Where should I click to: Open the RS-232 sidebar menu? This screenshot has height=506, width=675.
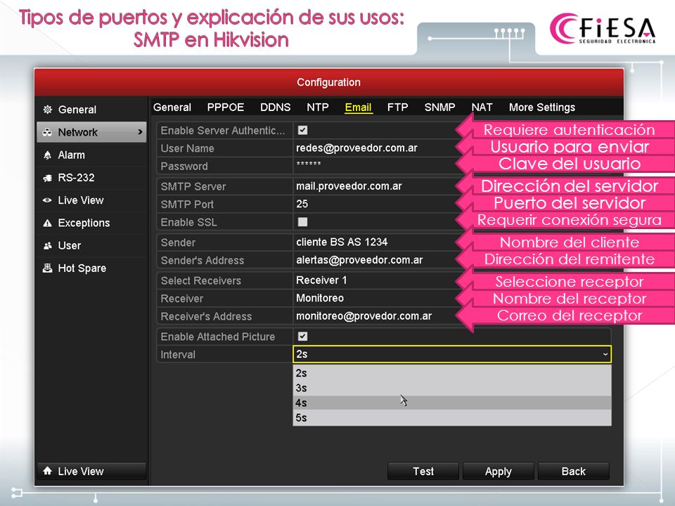91,178
